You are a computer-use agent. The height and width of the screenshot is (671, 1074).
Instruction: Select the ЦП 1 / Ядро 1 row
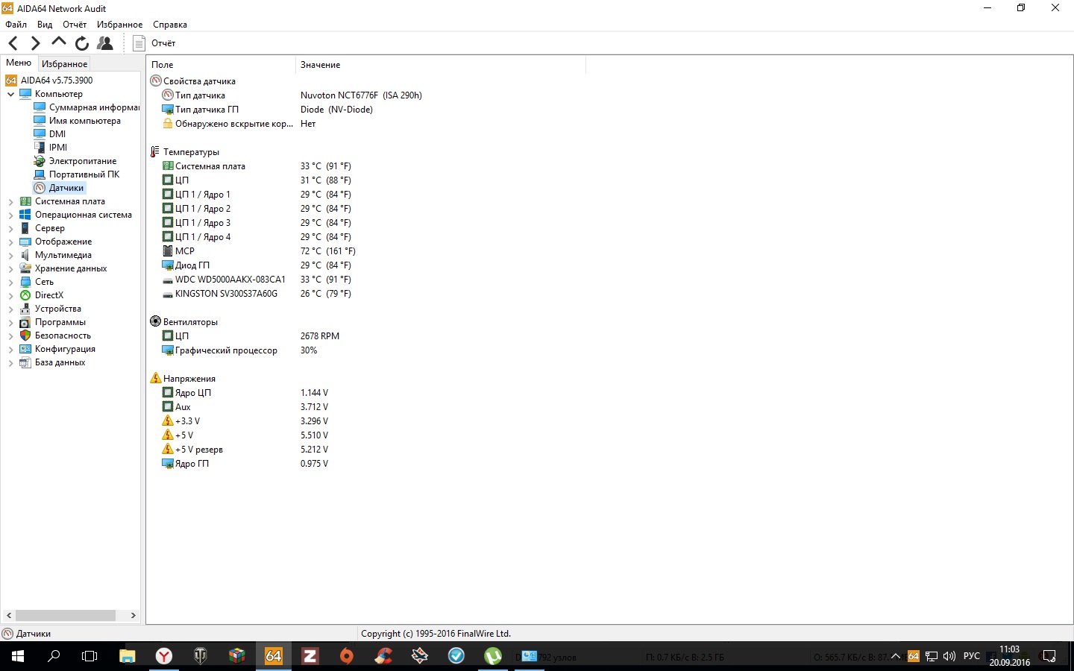pos(202,195)
